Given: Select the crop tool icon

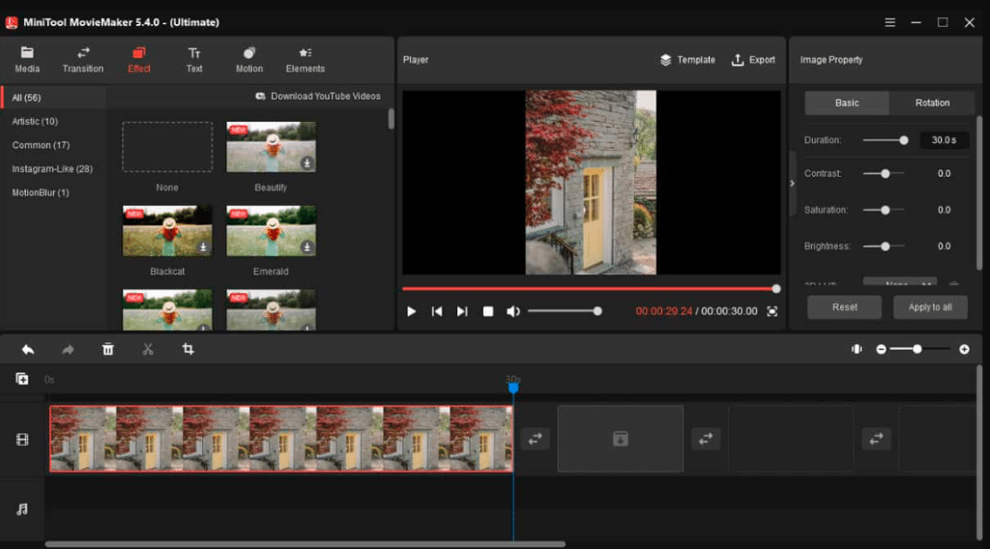Looking at the screenshot, I should (189, 349).
